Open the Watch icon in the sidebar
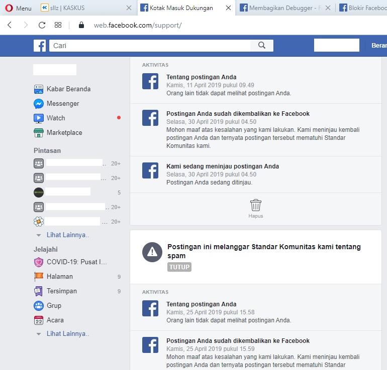 [39, 118]
